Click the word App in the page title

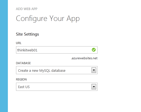[x=73, y=18]
